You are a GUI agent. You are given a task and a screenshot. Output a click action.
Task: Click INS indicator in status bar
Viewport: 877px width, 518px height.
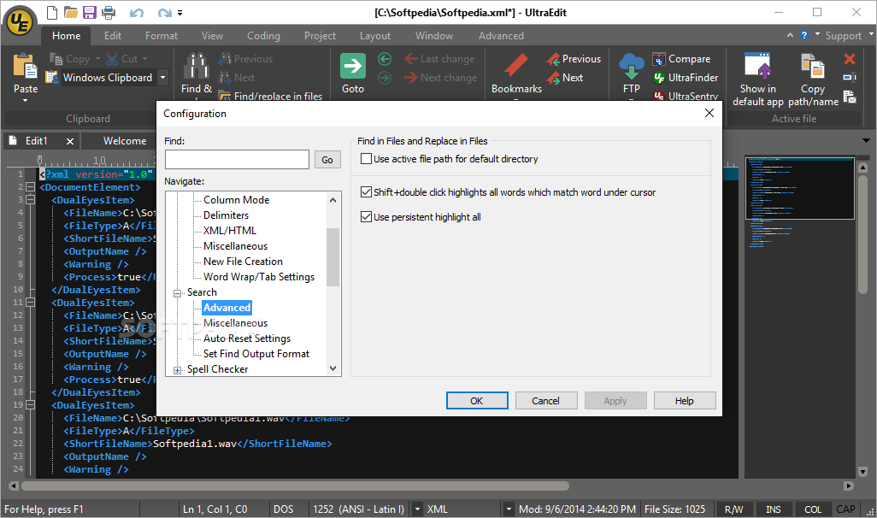tap(774, 509)
